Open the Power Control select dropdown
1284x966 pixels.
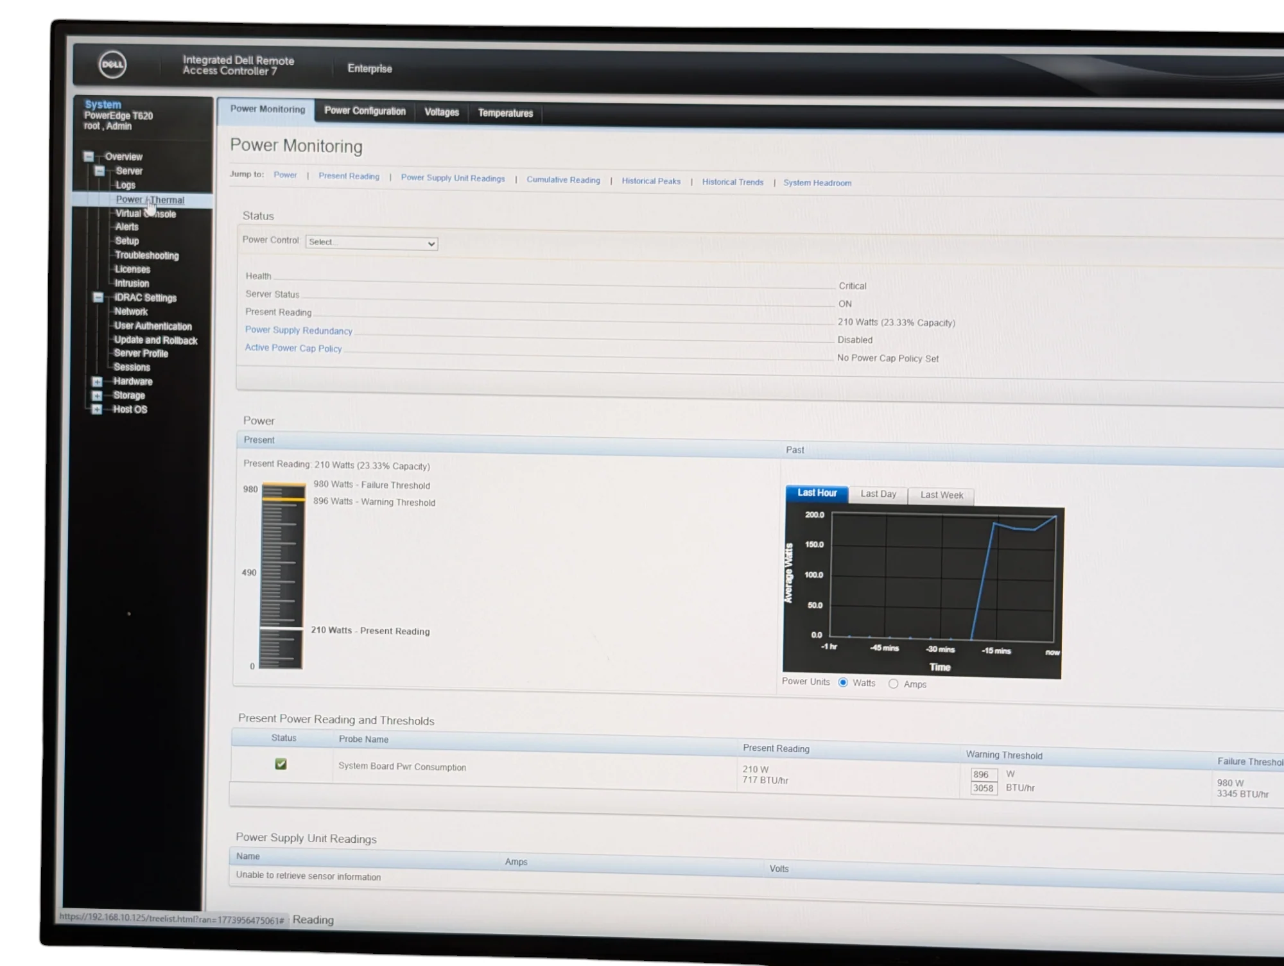372,243
